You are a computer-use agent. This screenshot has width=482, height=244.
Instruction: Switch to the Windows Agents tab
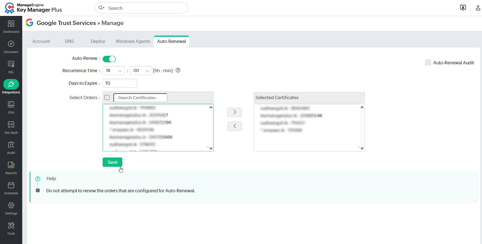[x=133, y=41]
